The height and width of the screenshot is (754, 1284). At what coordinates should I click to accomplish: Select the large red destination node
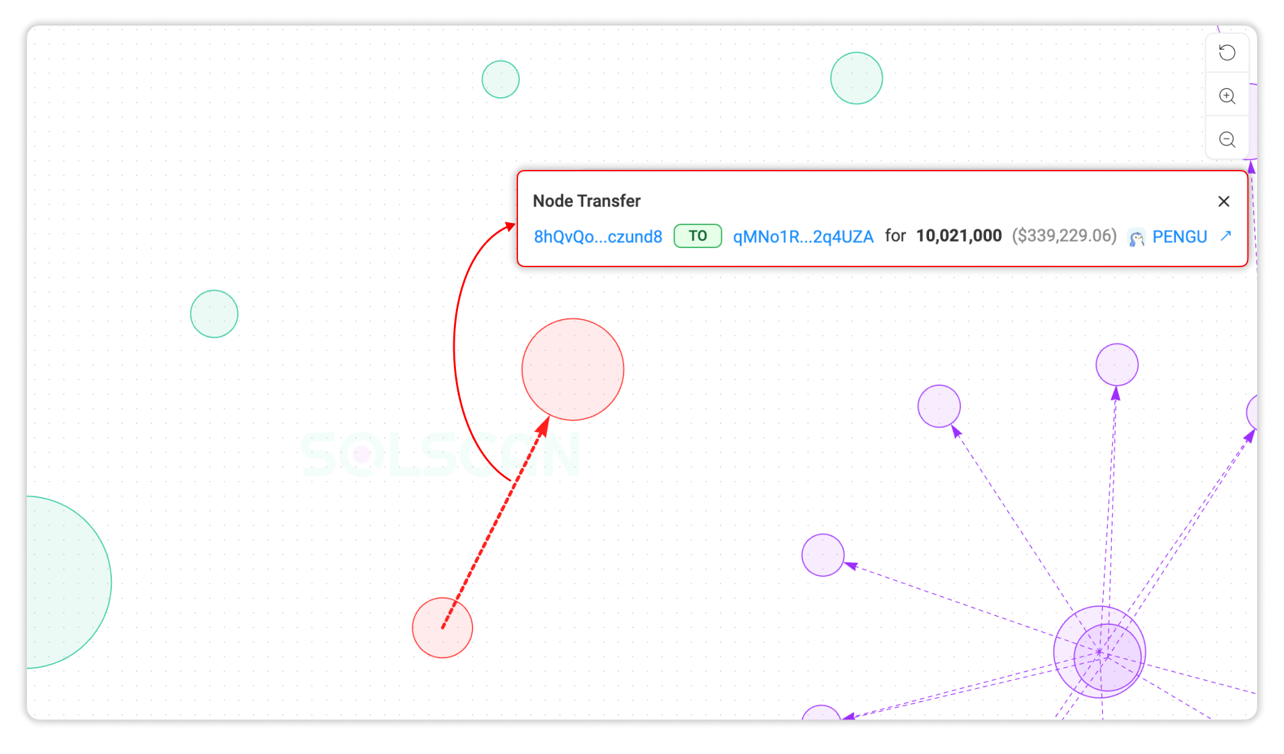click(572, 369)
